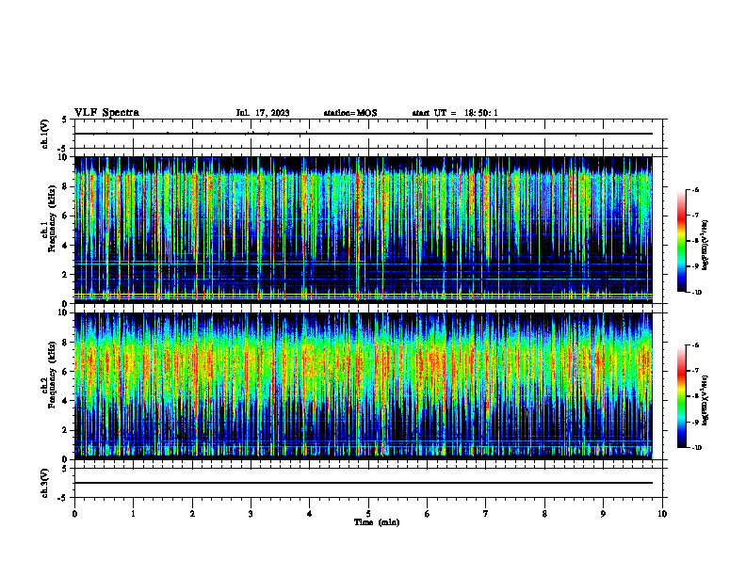Screen dimensions: 746x576
Task: Click inside the ch.2 spectrogram panel
Action: tap(364, 386)
